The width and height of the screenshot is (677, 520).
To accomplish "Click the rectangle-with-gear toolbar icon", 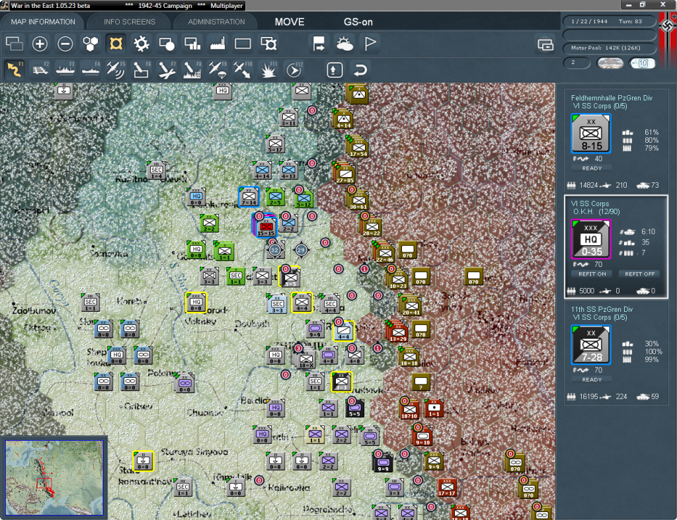I will pyautogui.click(x=268, y=44).
